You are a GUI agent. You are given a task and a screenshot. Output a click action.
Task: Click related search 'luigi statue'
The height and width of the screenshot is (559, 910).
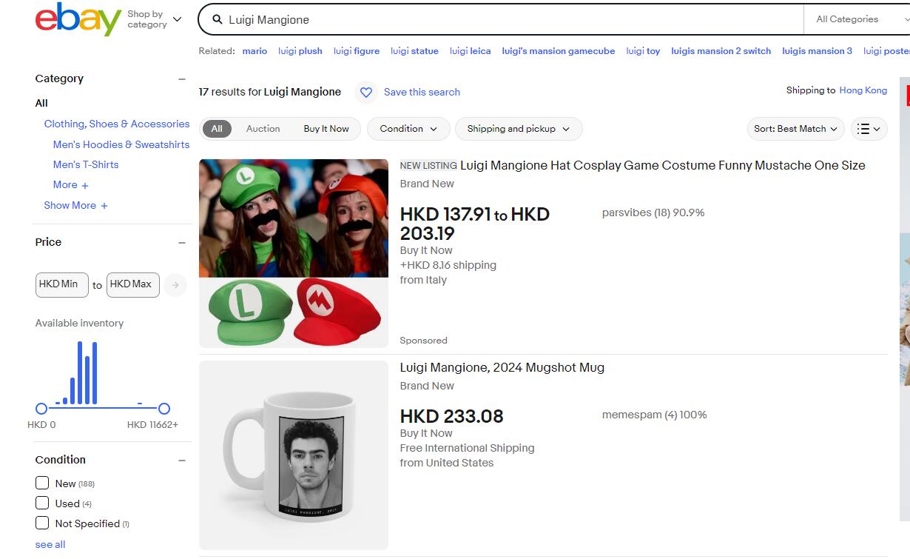click(414, 51)
